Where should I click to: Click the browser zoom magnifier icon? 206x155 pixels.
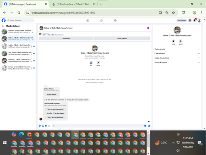pyautogui.click(x=167, y=13)
